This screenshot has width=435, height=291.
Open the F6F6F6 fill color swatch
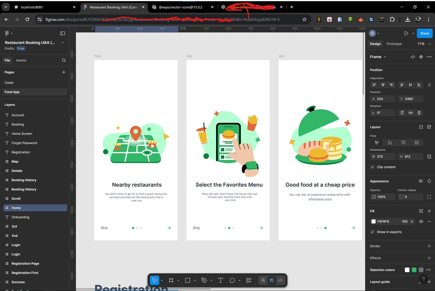tap(373, 221)
